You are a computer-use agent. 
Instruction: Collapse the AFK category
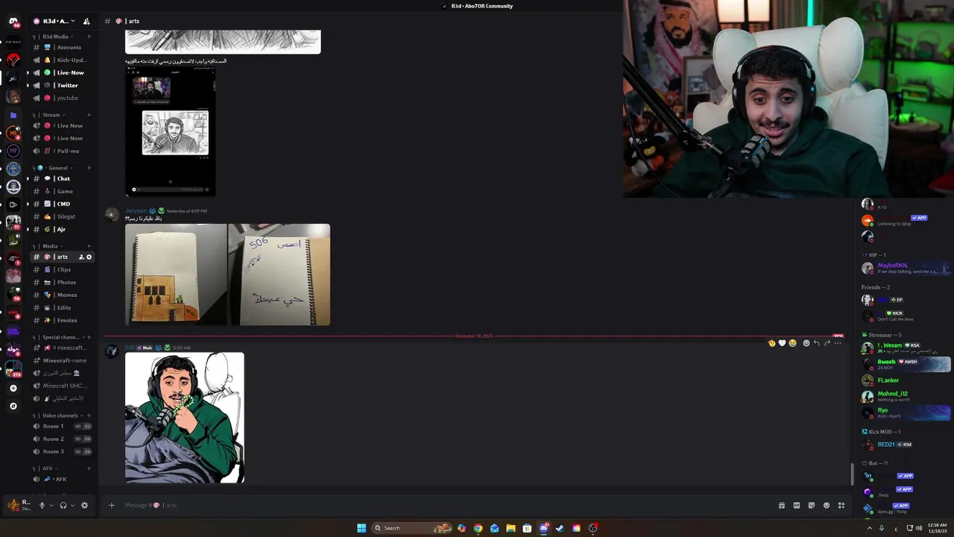(x=48, y=468)
